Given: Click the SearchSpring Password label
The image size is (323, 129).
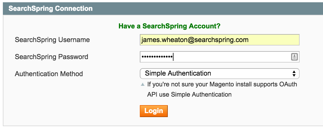Looking at the screenshot, I should [51, 57].
